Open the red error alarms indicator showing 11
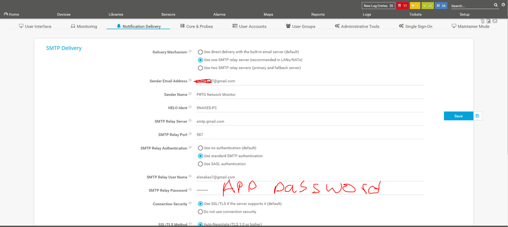508x227 pixels. tap(403, 5)
